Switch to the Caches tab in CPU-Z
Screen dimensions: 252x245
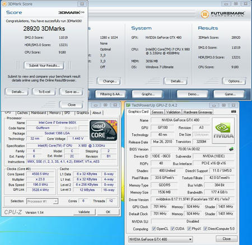click(x=22, y=112)
